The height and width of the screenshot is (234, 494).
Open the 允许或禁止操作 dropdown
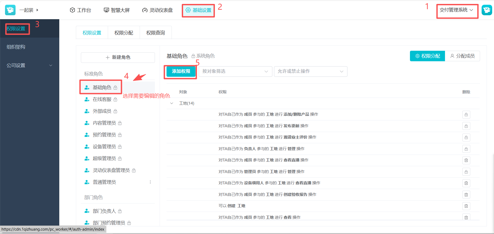pos(311,71)
